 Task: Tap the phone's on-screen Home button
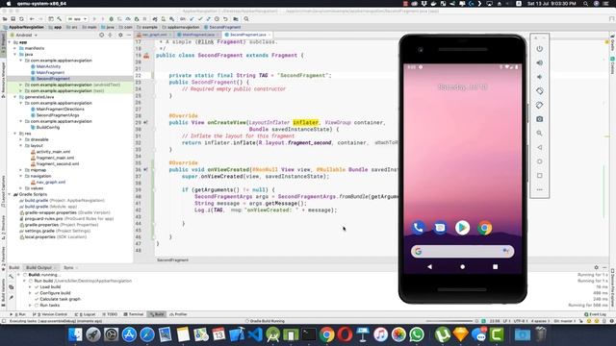462,267
